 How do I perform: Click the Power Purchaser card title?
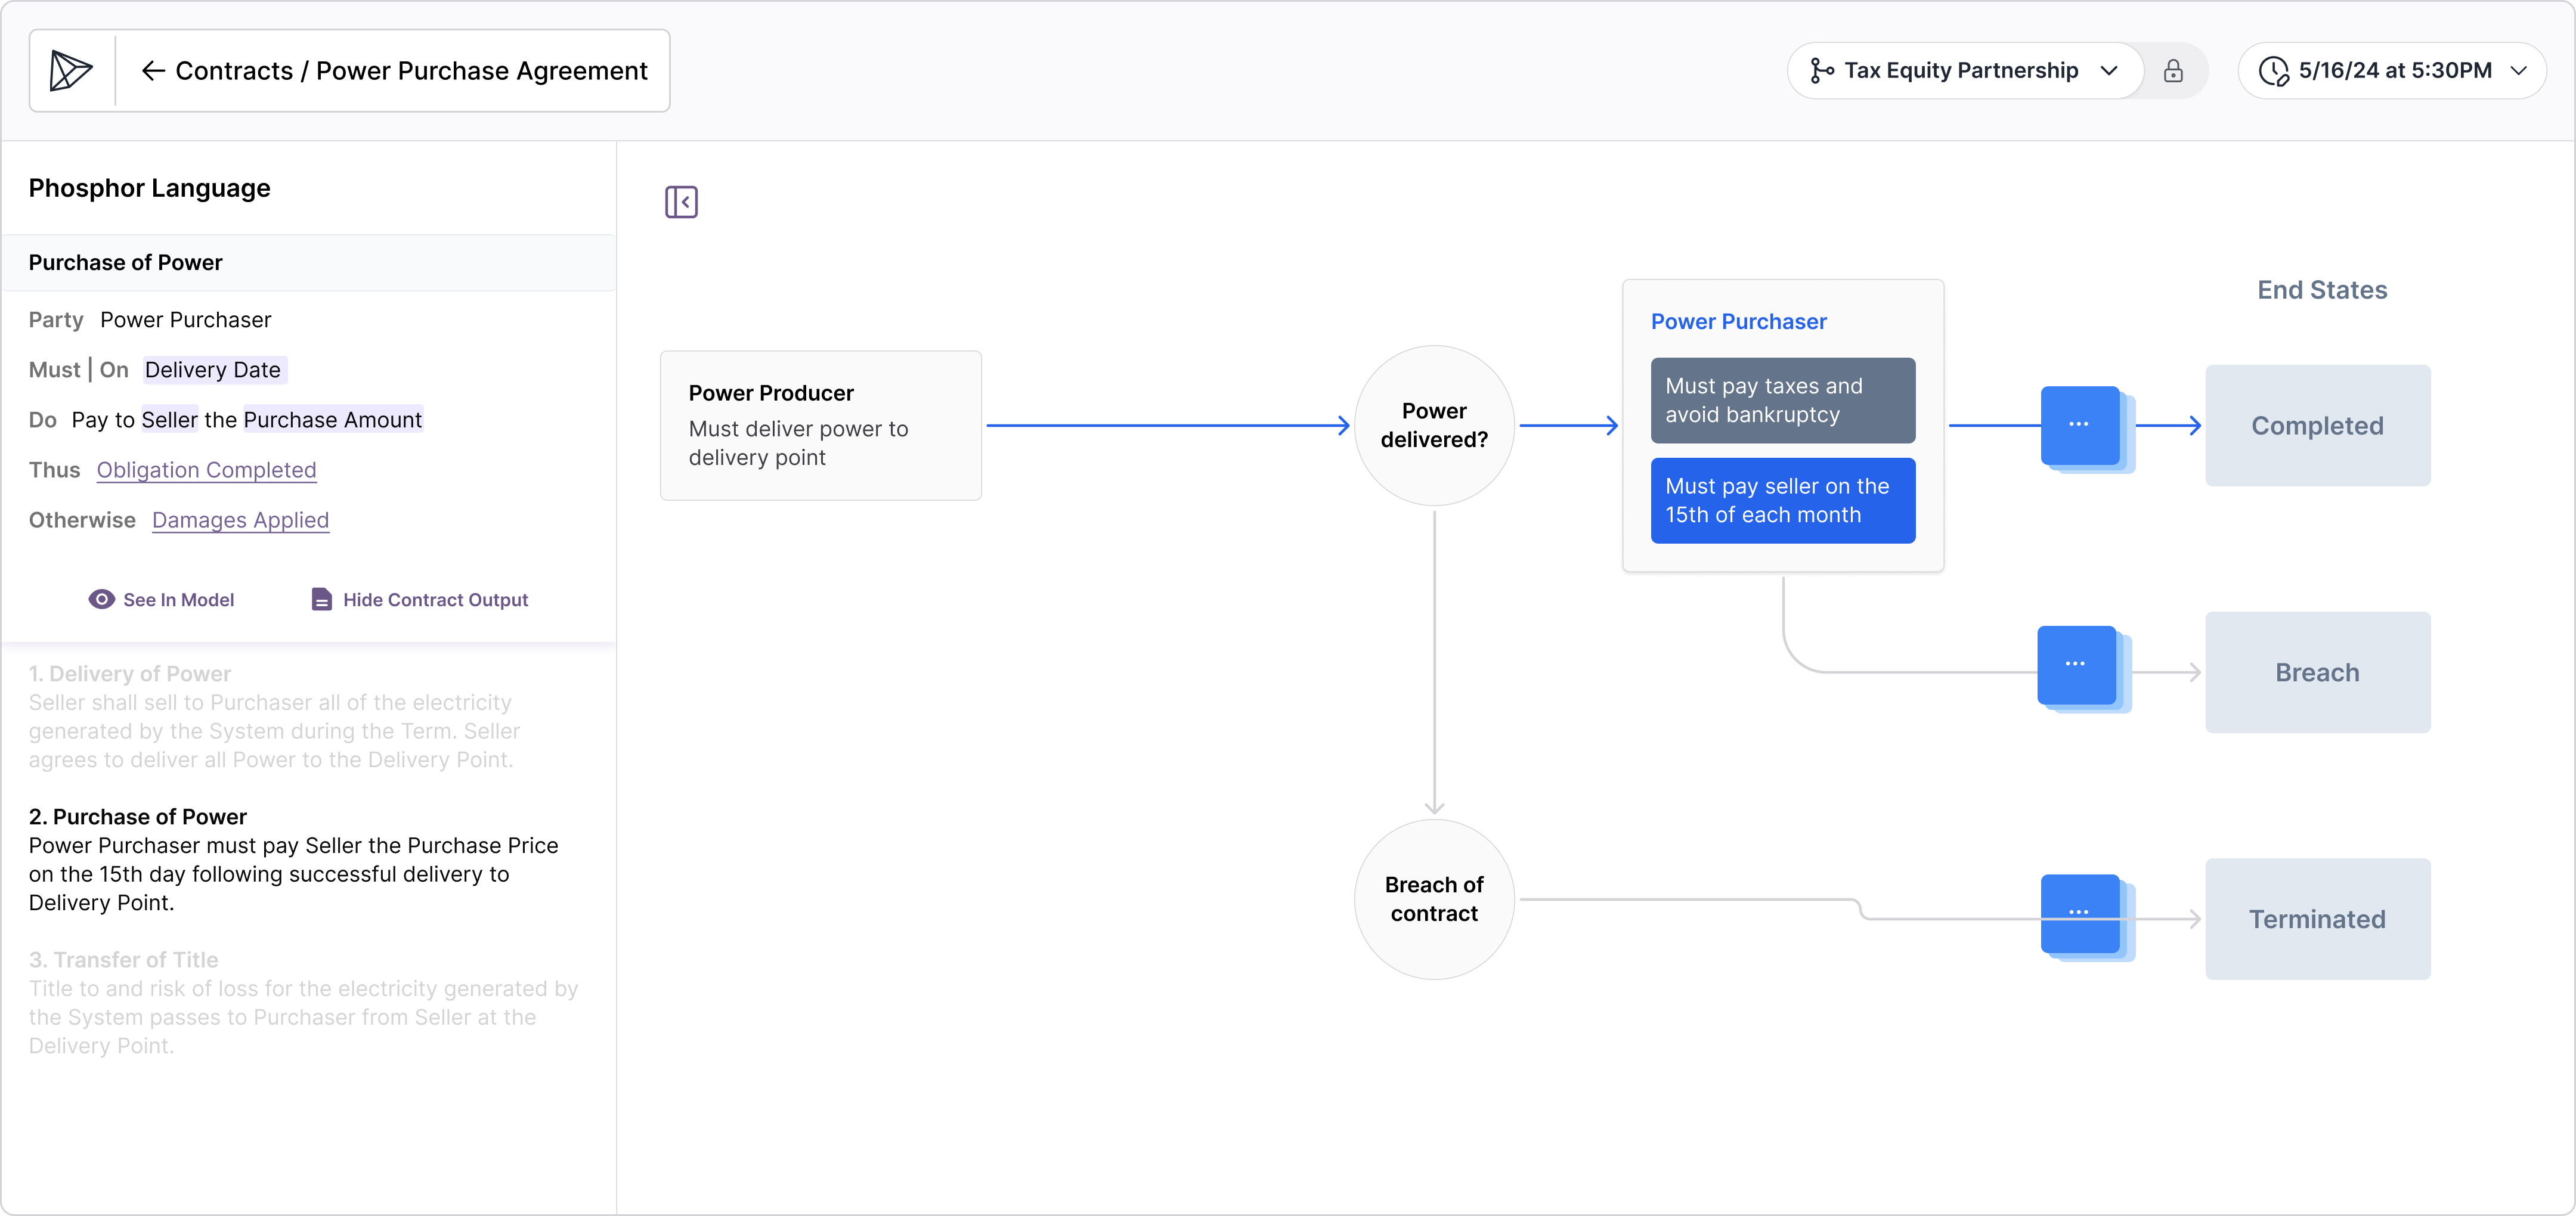(x=1738, y=322)
